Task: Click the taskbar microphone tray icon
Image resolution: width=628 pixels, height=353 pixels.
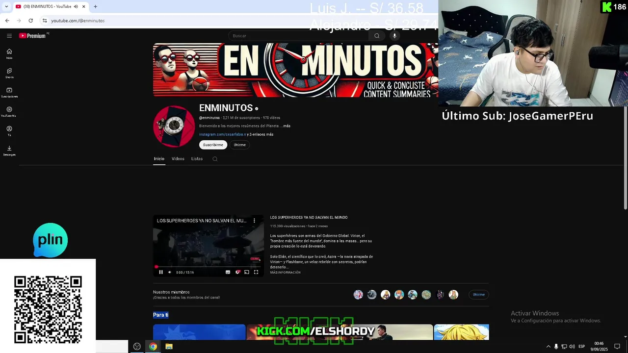Action: (x=556, y=346)
